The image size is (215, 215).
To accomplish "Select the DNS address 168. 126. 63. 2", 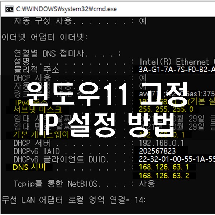I will (x=164, y=176).
